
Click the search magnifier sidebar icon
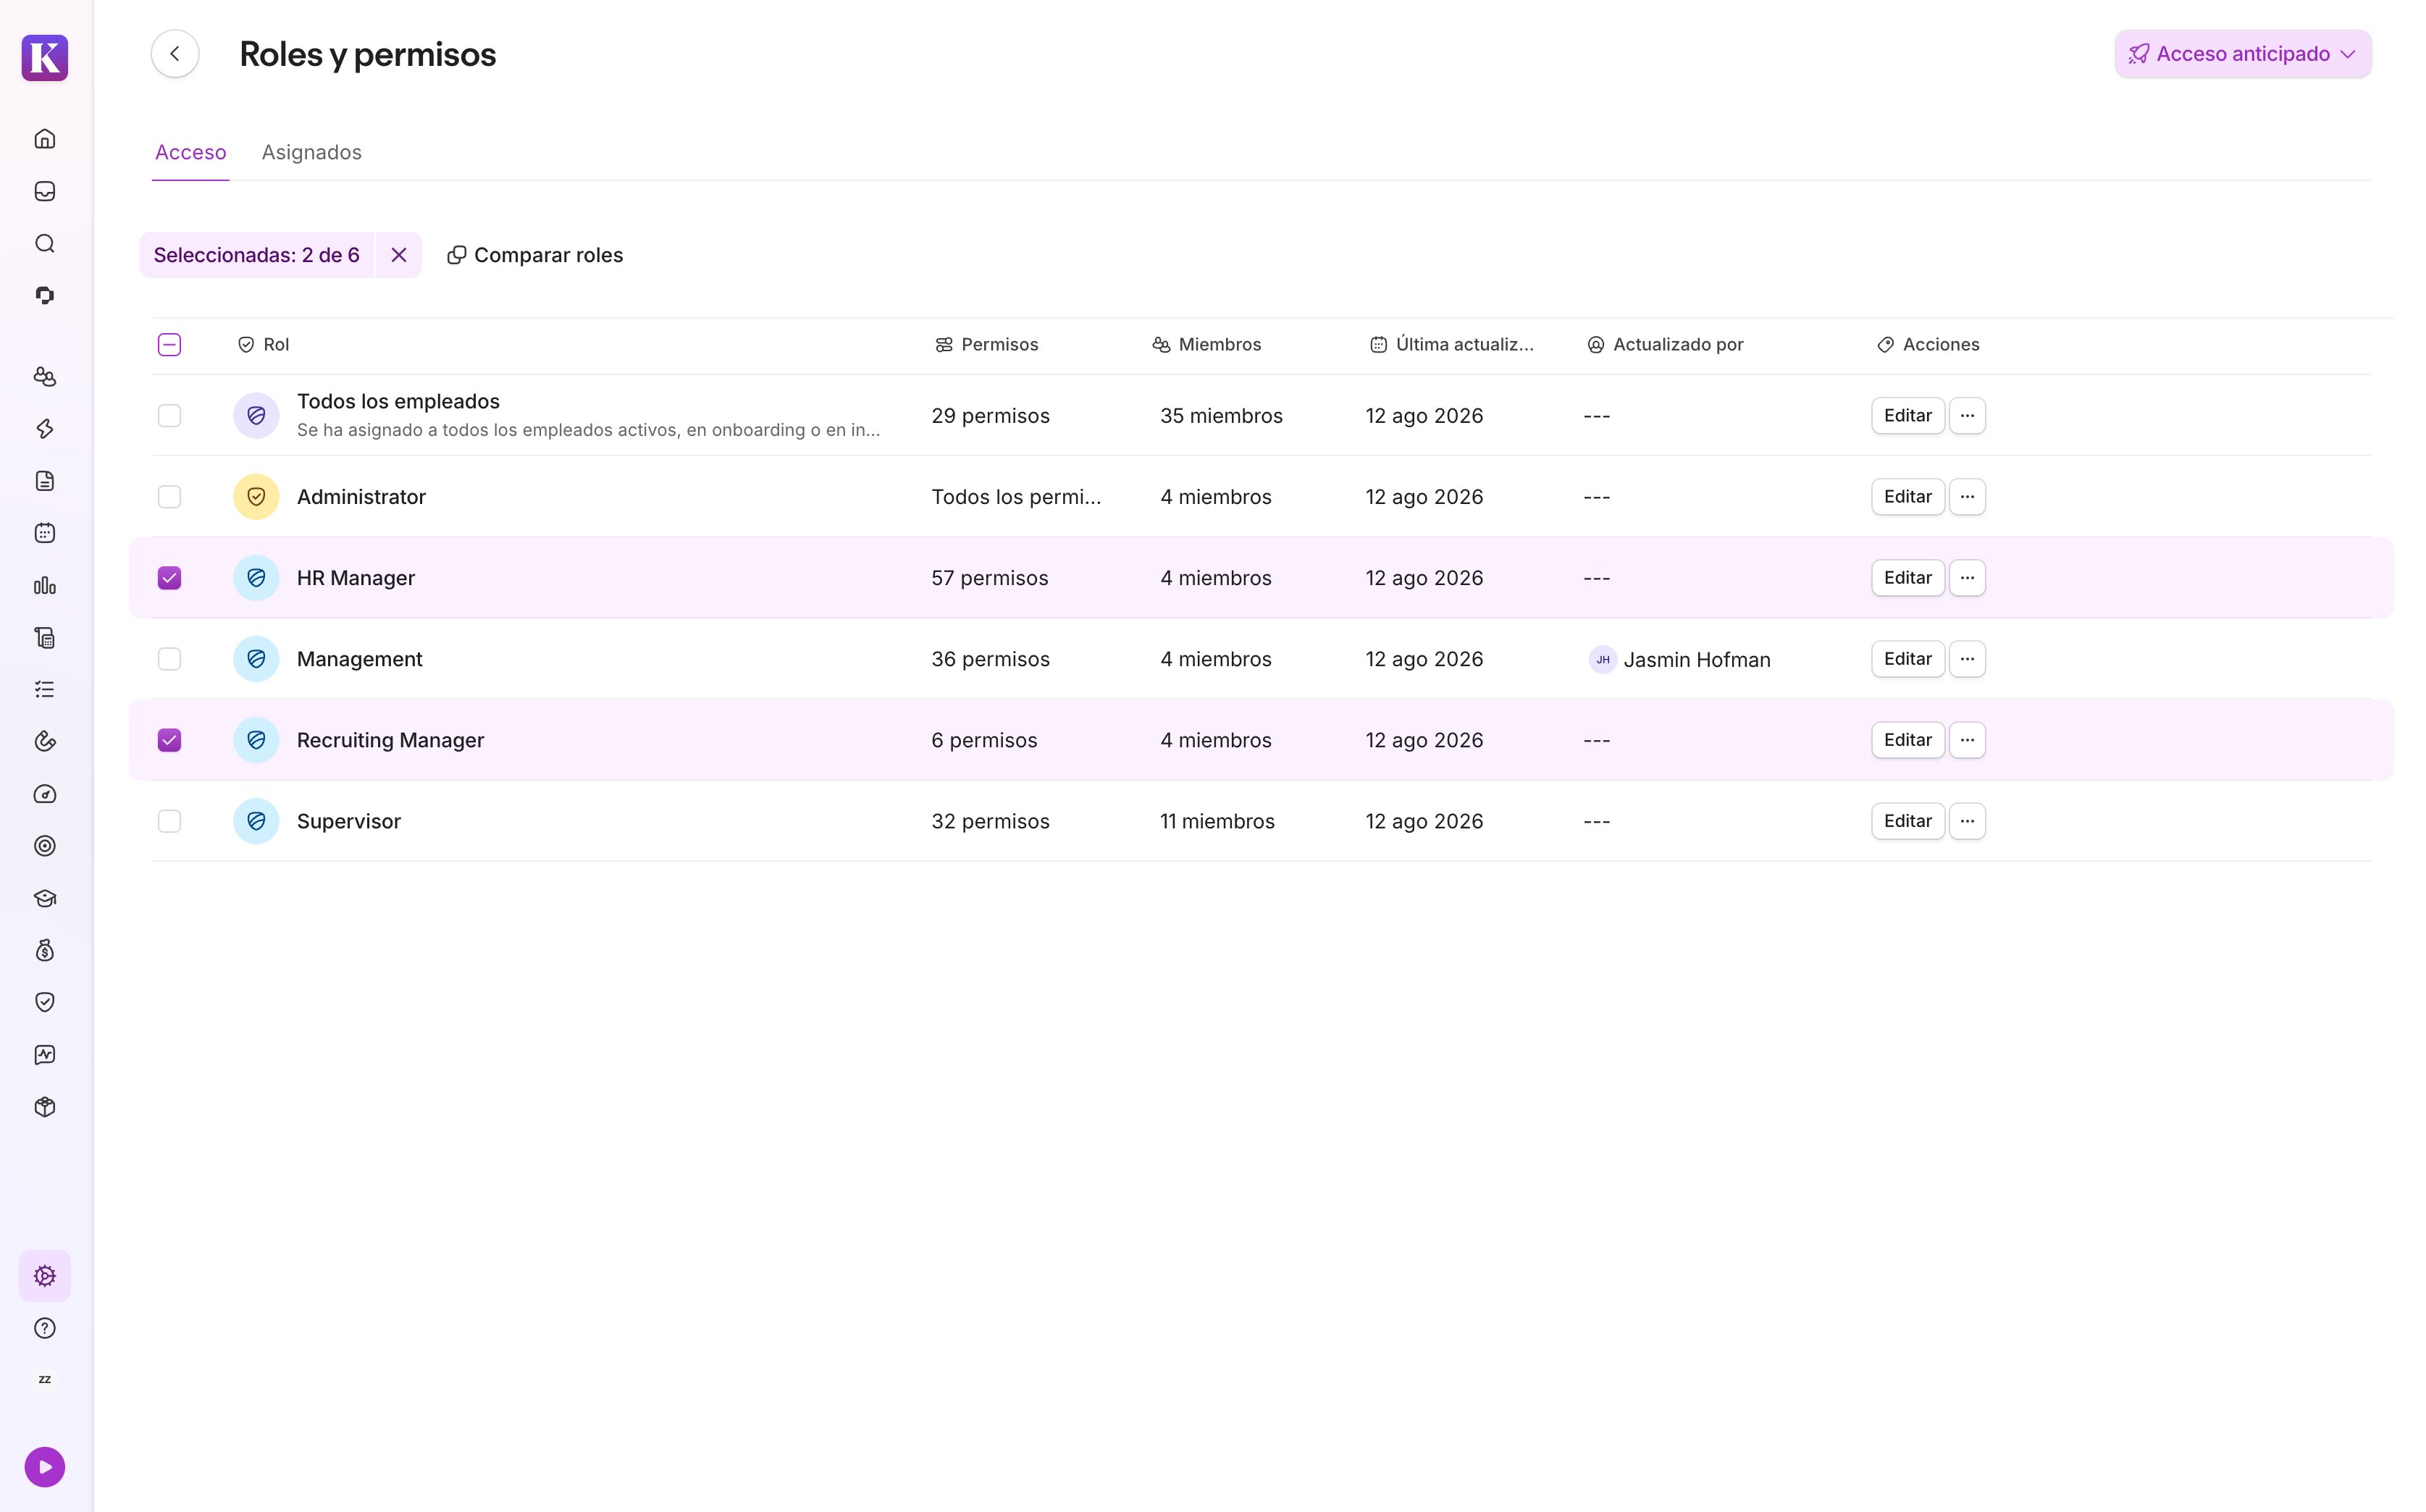point(45,243)
